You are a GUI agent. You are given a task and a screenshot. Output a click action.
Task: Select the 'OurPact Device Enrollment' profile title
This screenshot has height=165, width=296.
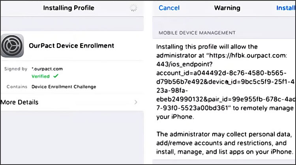(x=71, y=46)
